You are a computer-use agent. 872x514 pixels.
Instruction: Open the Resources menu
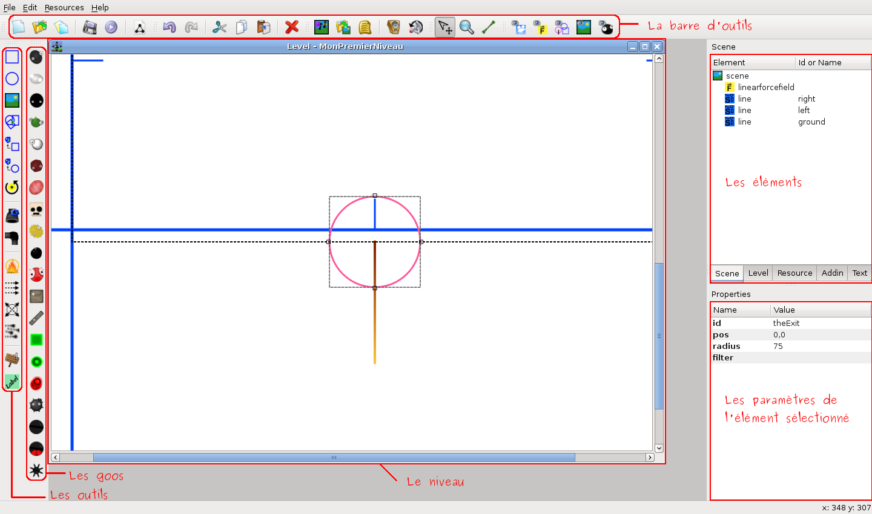tap(64, 7)
